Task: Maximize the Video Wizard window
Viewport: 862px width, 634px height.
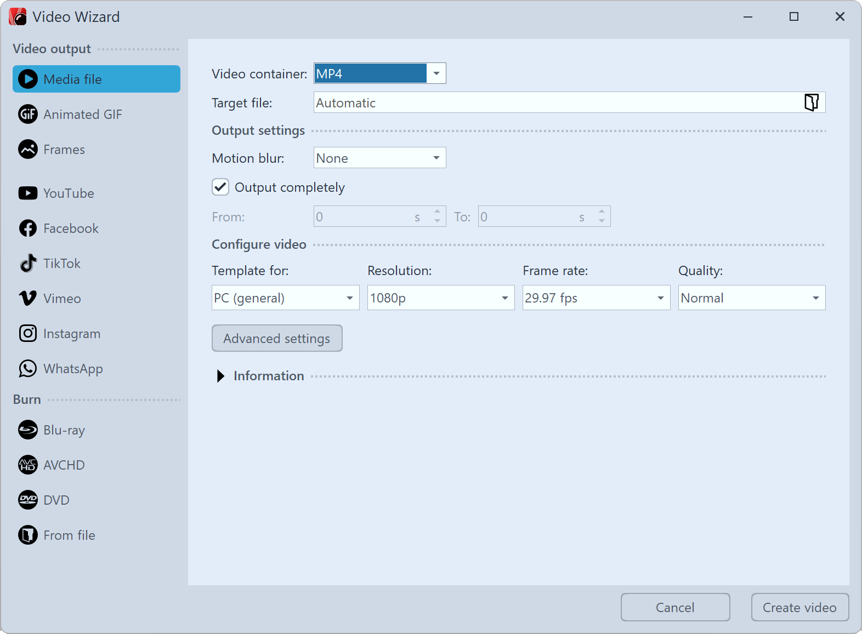Action: [x=794, y=16]
